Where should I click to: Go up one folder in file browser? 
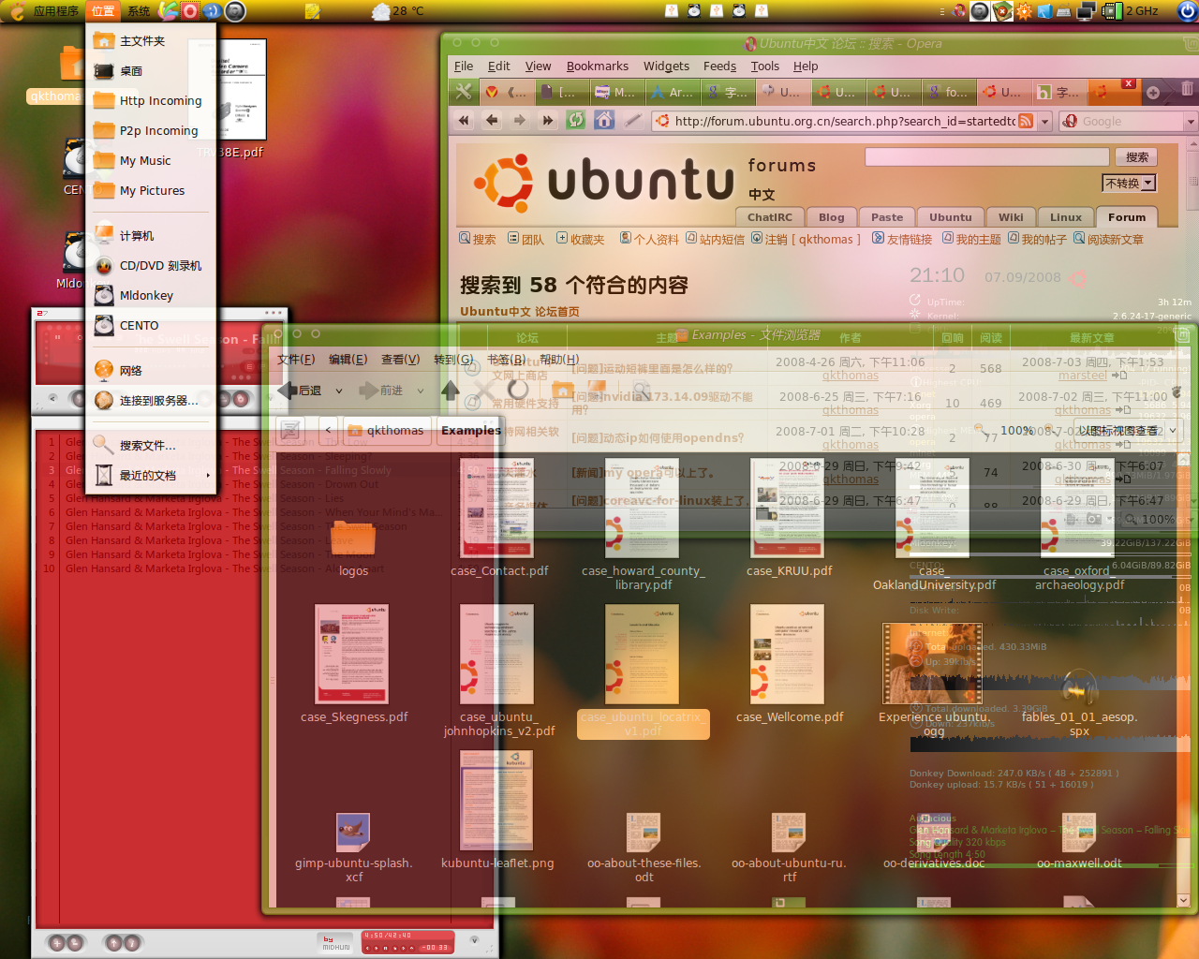pyautogui.click(x=451, y=391)
